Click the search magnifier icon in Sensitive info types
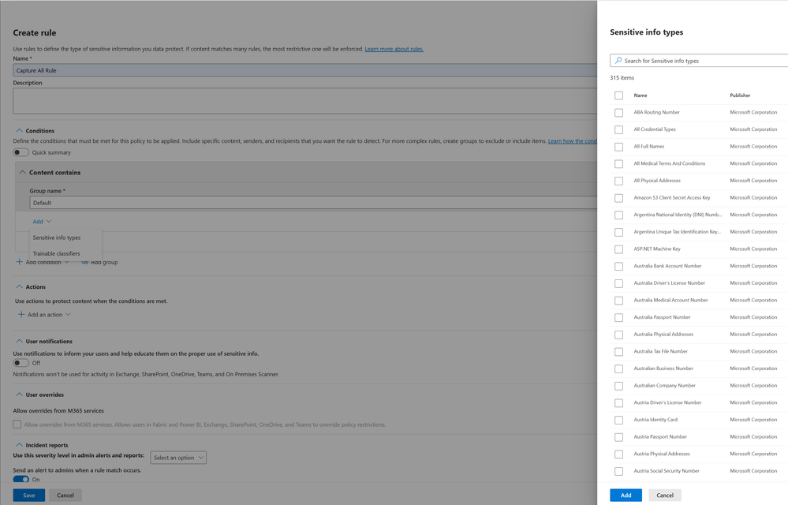 [618, 60]
